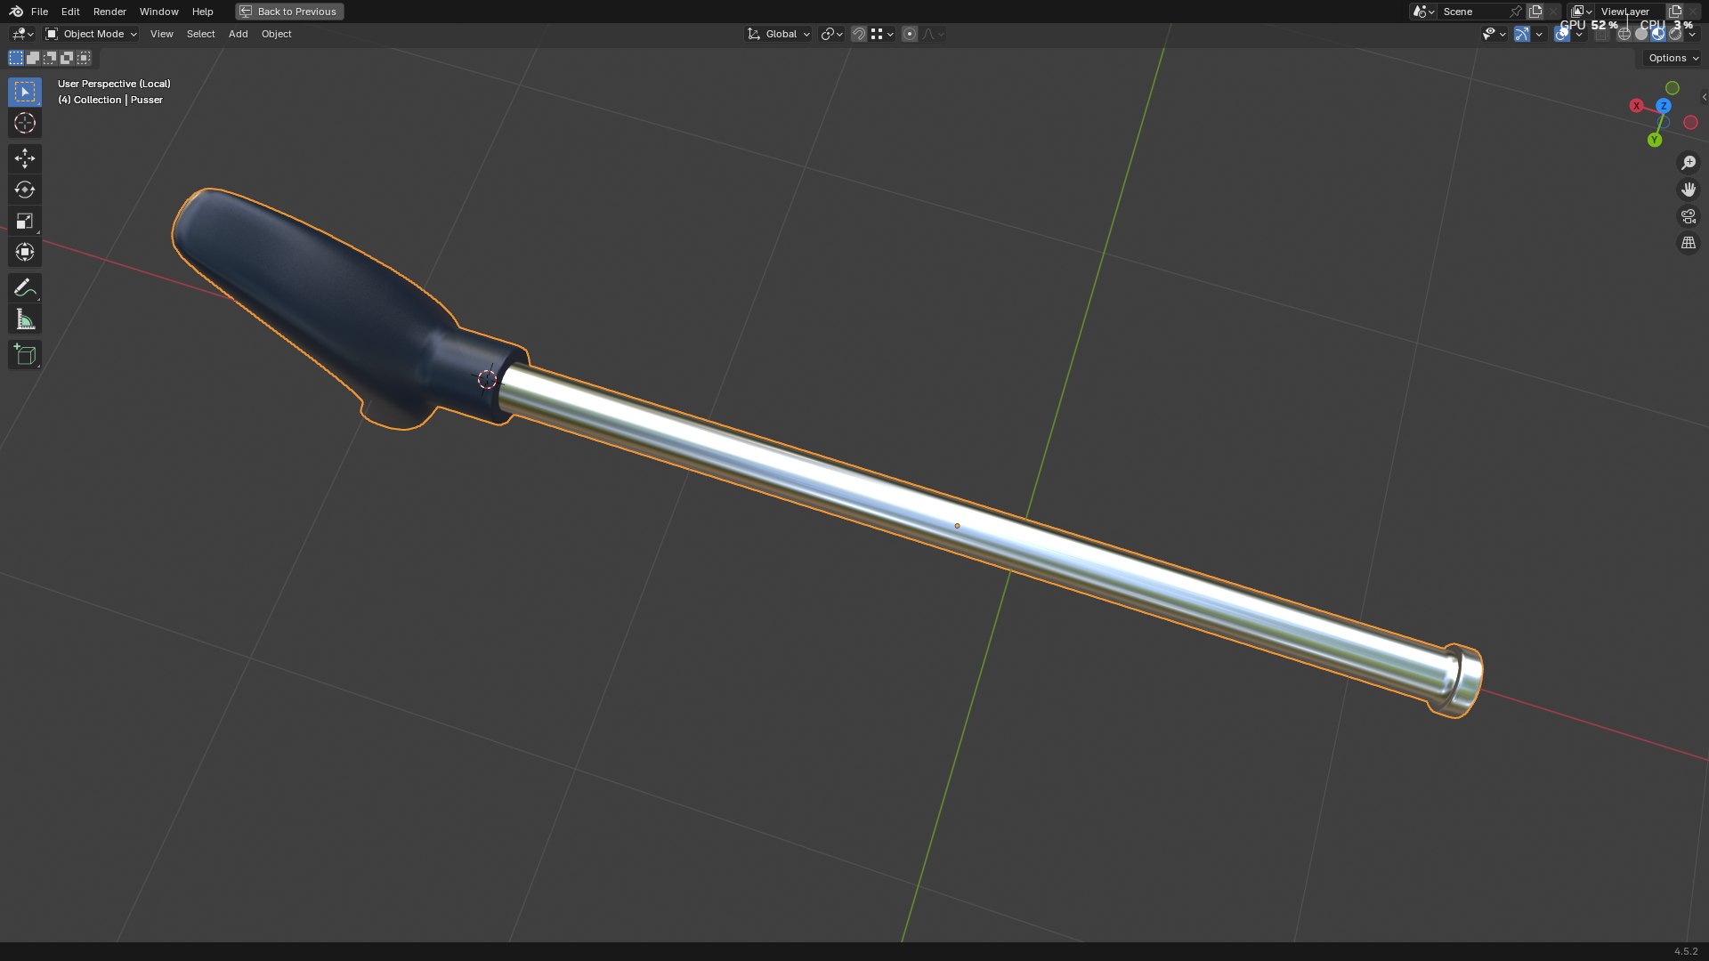Viewport: 1709px width, 961px height.
Task: Switch to Rendered viewport shading
Action: click(x=1675, y=34)
